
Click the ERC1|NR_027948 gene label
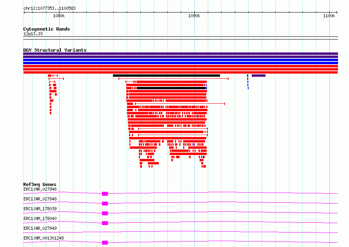point(40,199)
